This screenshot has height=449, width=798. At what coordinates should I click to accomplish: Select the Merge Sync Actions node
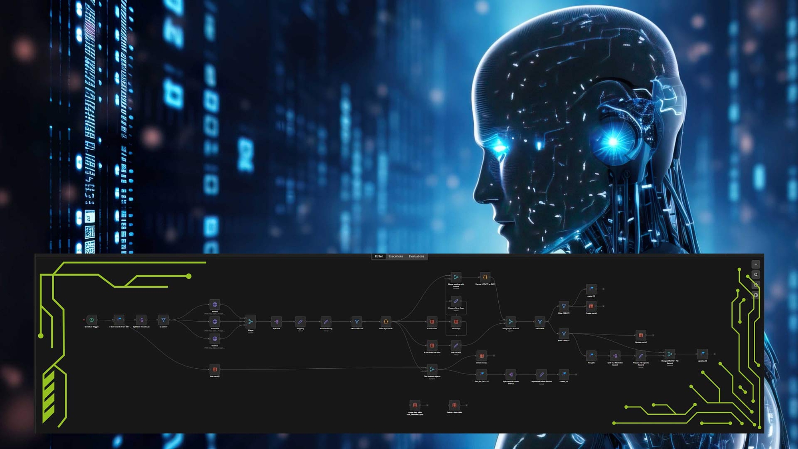510,322
